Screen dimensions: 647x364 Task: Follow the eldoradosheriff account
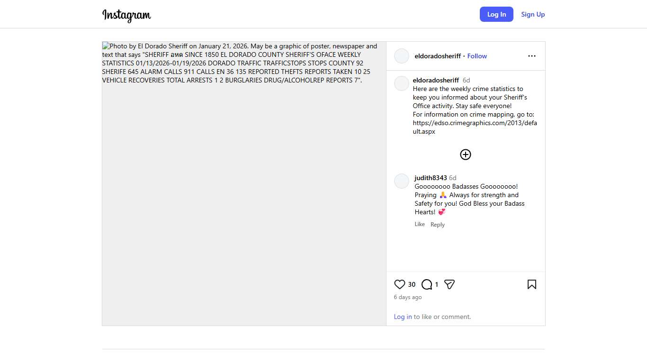pyautogui.click(x=477, y=56)
